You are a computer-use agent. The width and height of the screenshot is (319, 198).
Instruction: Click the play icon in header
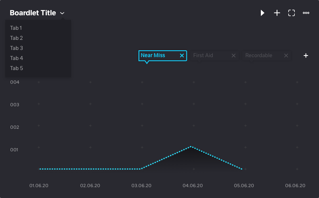[x=262, y=13]
